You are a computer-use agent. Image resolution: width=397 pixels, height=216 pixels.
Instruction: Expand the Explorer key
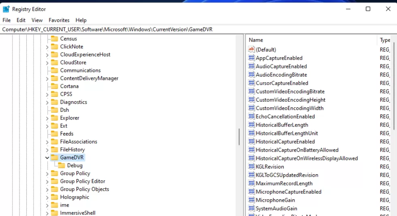click(x=47, y=118)
